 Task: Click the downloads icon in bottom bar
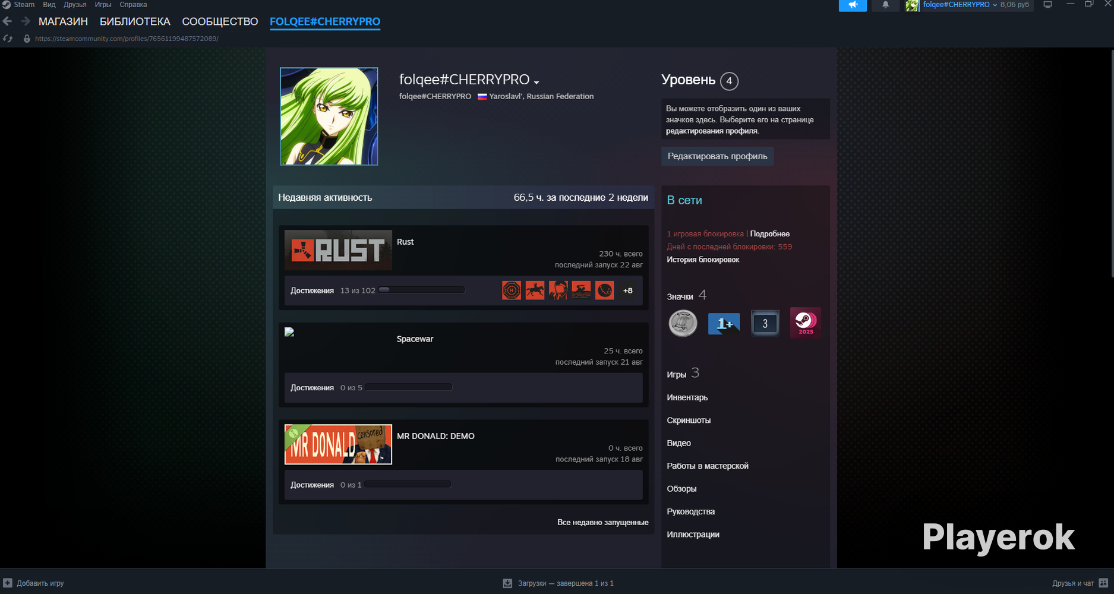pyautogui.click(x=507, y=583)
